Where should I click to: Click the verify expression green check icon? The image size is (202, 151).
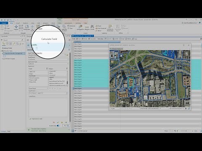[58, 122]
